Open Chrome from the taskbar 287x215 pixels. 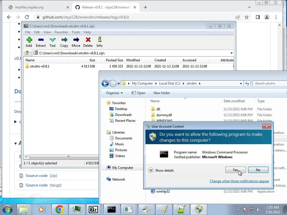tap(59, 209)
